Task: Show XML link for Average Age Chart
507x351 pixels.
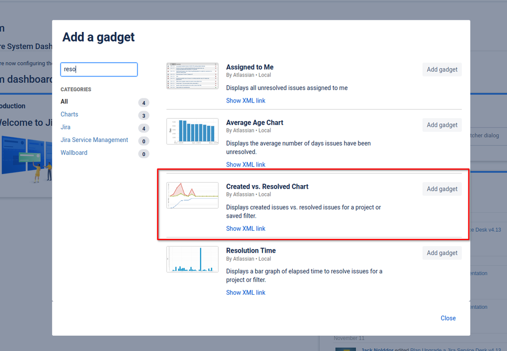Action: pos(246,164)
